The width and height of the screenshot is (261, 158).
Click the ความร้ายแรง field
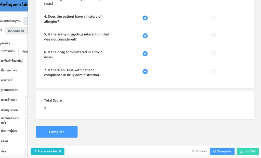tap(27, 100)
